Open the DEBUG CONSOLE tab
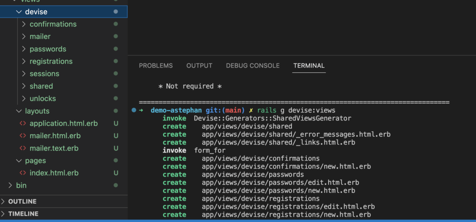This screenshot has width=476, height=222. [x=253, y=66]
